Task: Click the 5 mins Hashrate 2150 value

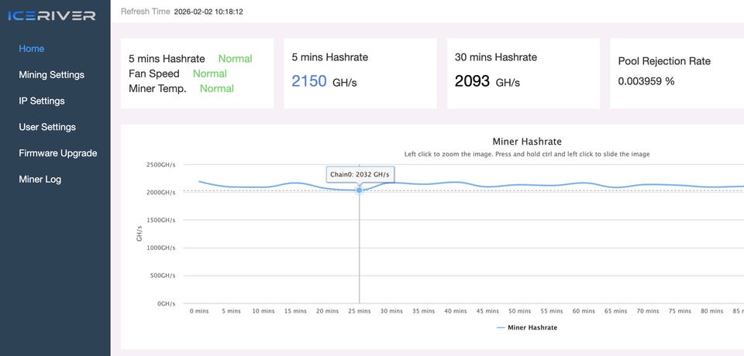Action: pos(309,80)
